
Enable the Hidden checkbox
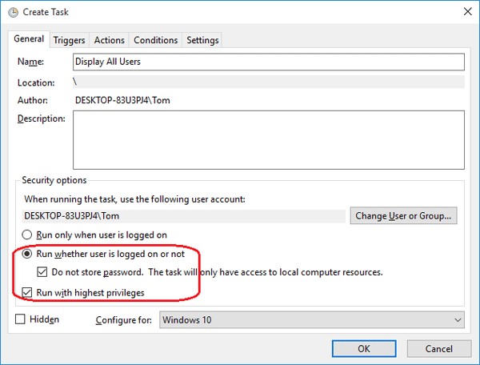point(22,319)
